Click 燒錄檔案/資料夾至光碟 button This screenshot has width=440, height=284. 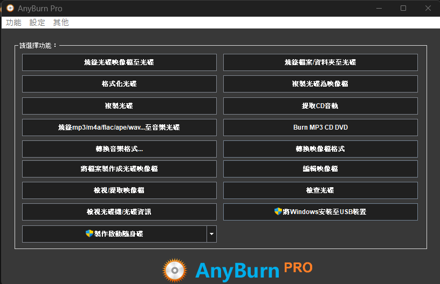coord(320,62)
